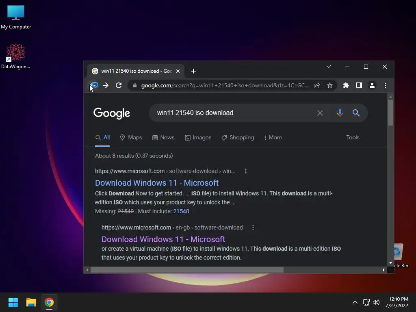416x312 pixels.
Task: Click the Chrome taskbar icon
Action: (49, 302)
